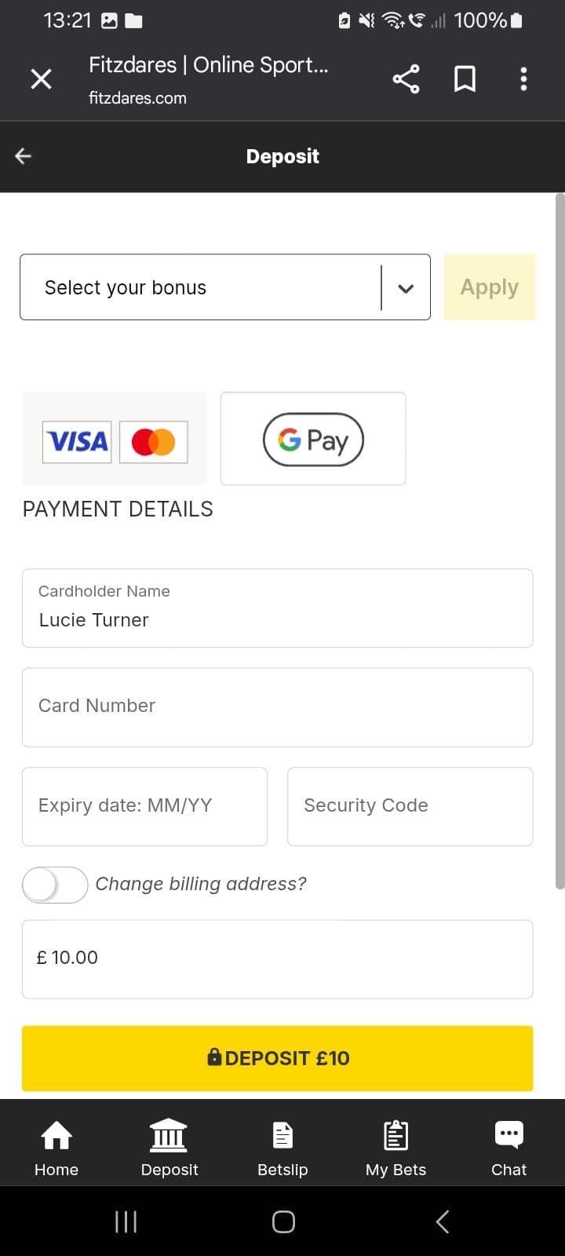
Task: Close the browser tab with X icon
Action: pos(41,78)
